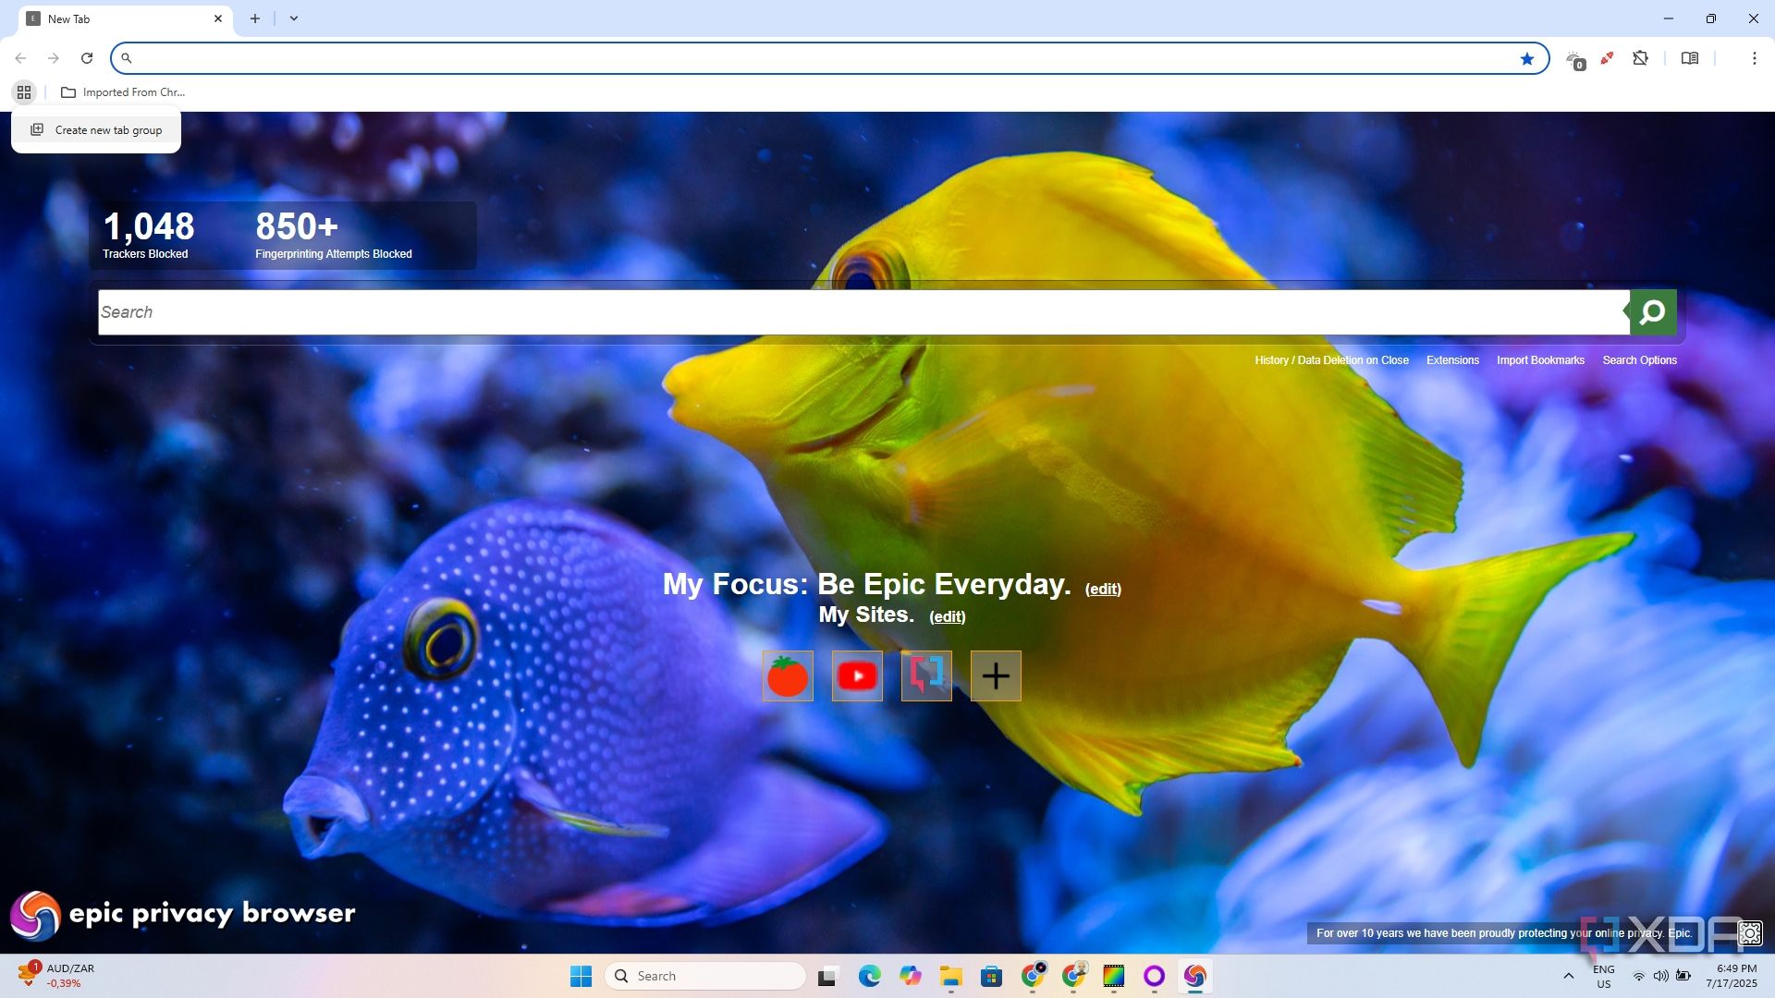
Task: Click the green search magnifier button
Action: (x=1653, y=312)
